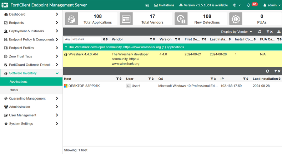
Task: Click the Endpoints chevron arrow
Action: click(x=57, y=23)
